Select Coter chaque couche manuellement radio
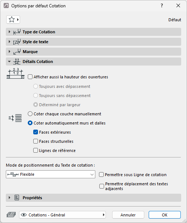 tap(30, 114)
